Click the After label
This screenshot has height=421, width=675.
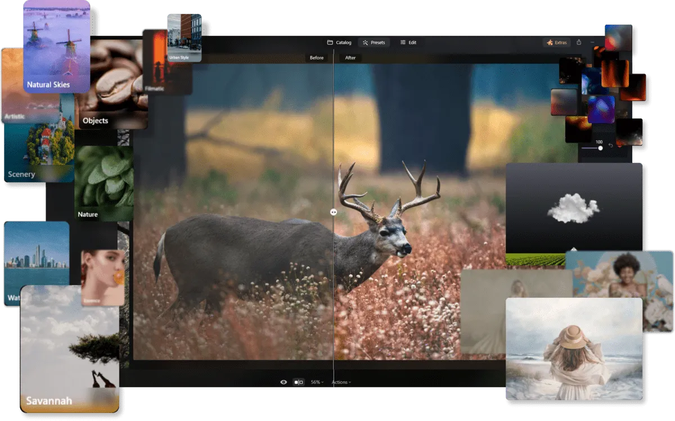click(350, 58)
